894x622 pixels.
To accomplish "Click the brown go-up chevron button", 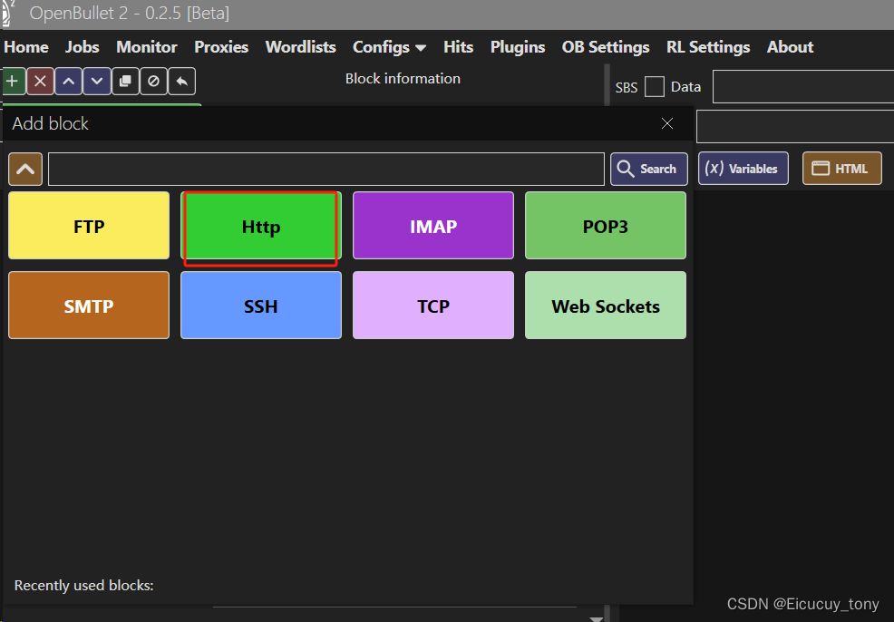I will tap(25, 169).
